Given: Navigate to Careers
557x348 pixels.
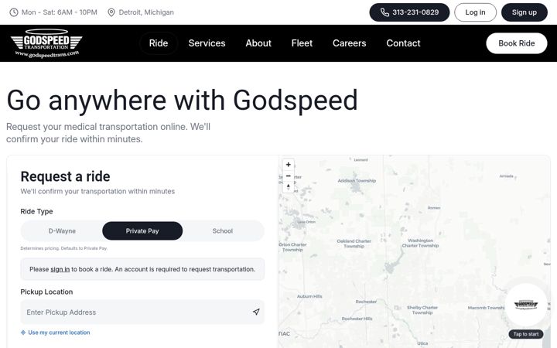Looking at the screenshot, I should (x=349, y=43).
